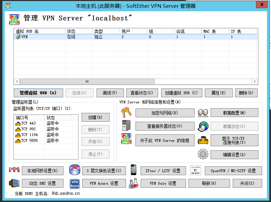
Task: Click the VPN Azure logo icon
Action: click(x=75, y=184)
